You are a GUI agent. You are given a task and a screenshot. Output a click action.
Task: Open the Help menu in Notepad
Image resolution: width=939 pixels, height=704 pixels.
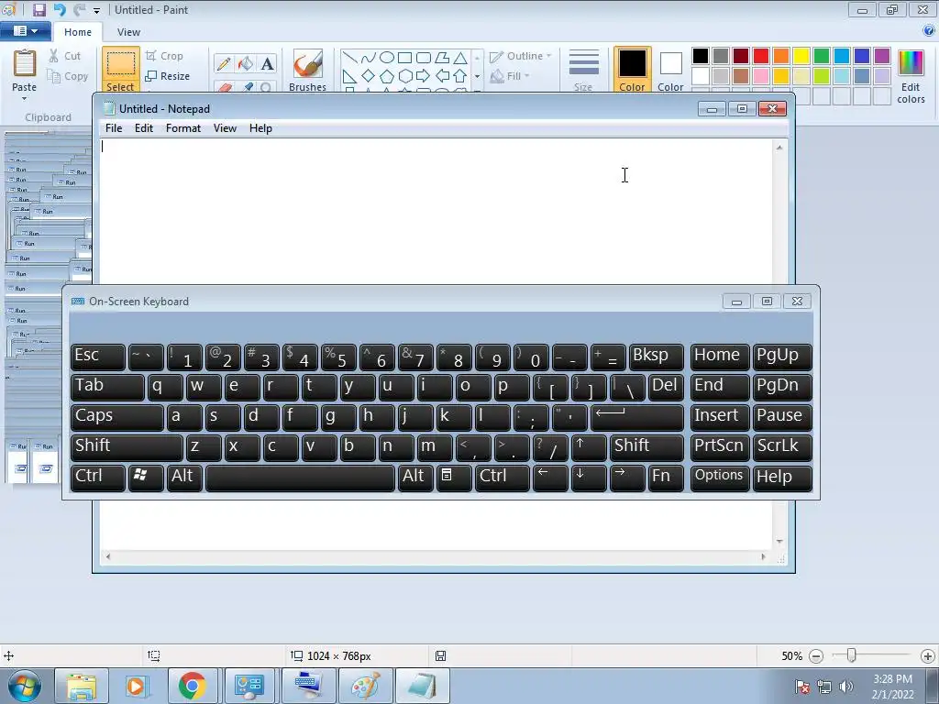[x=260, y=128]
